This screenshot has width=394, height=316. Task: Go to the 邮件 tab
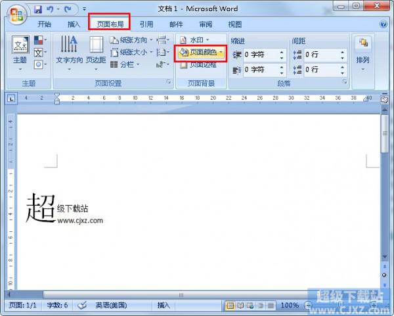pyautogui.click(x=176, y=24)
